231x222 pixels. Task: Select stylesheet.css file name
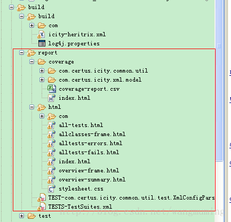point(81,188)
